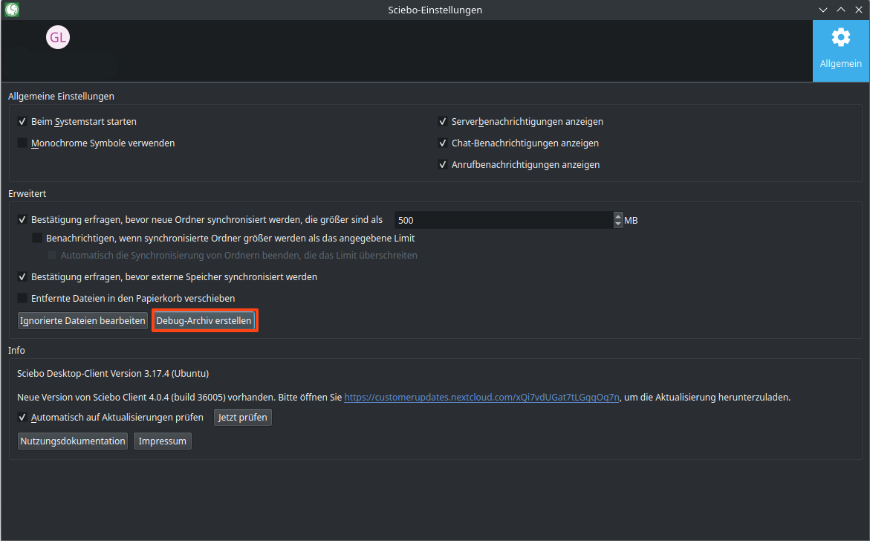
Task: Decrease folder size limit with down arrow
Action: 618,224
